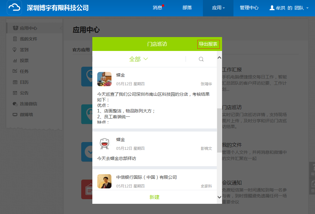Click the search magnifier icon in modal
This screenshot has height=214, width=315.
[x=201, y=59]
